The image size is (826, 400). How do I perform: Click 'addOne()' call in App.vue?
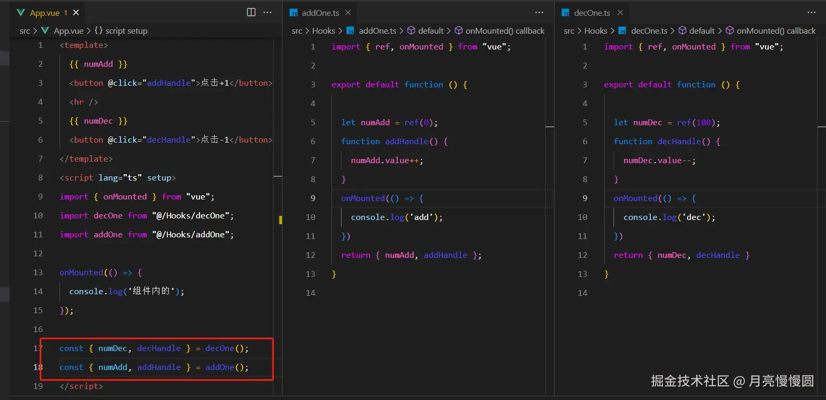click(224, 367)
